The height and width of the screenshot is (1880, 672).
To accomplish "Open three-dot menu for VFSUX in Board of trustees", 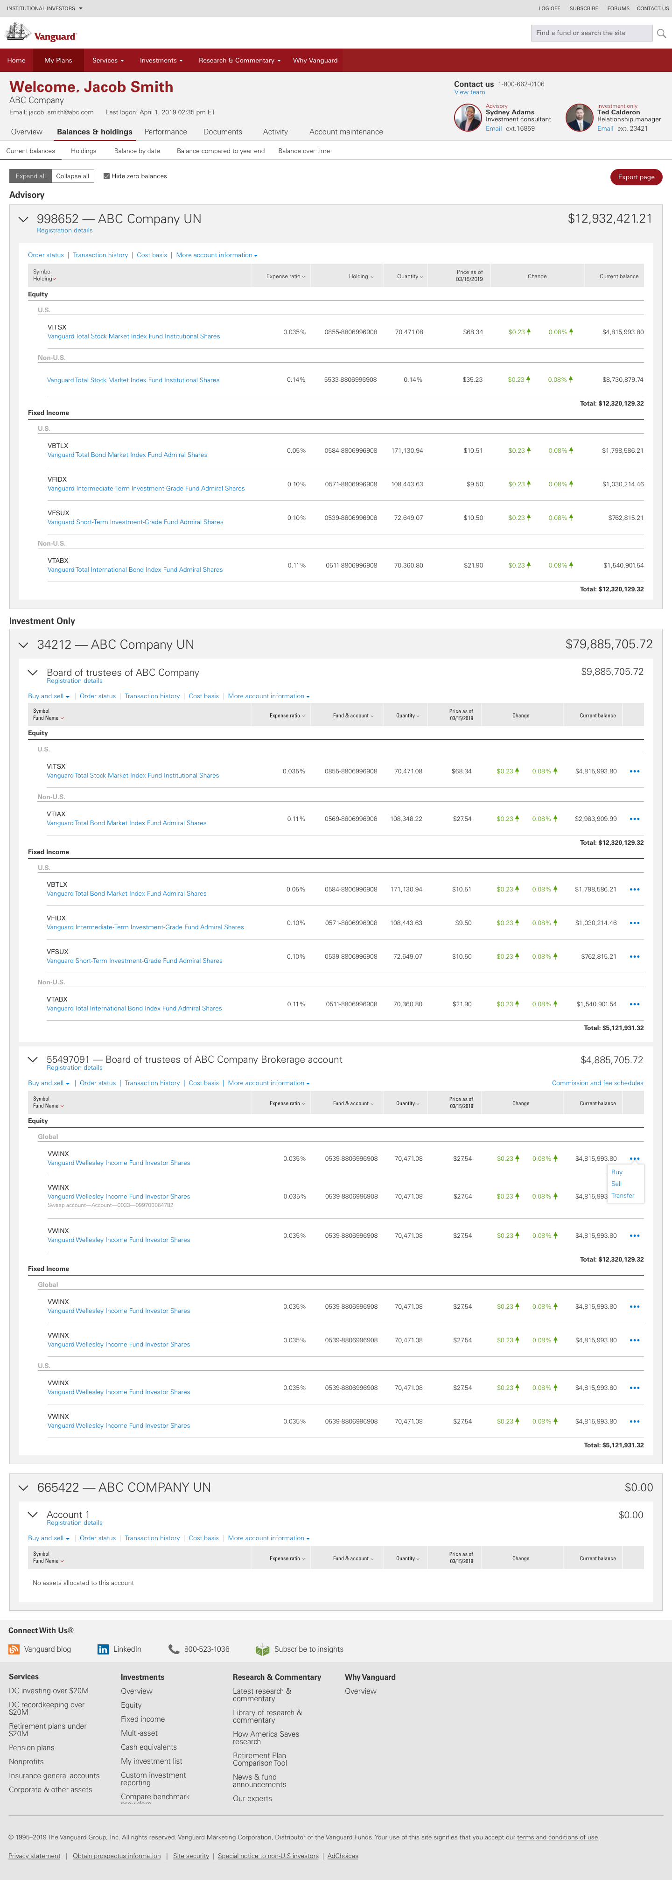I will point(635,957).
